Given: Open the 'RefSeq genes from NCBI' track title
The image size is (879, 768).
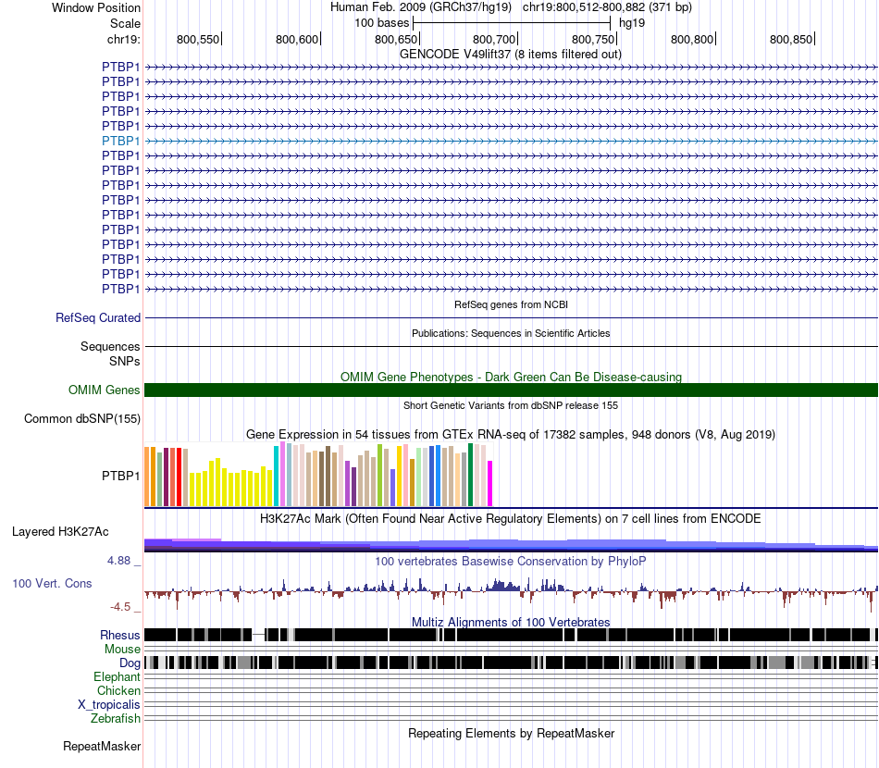Looking at the screenshot, I should coord(511,305).
